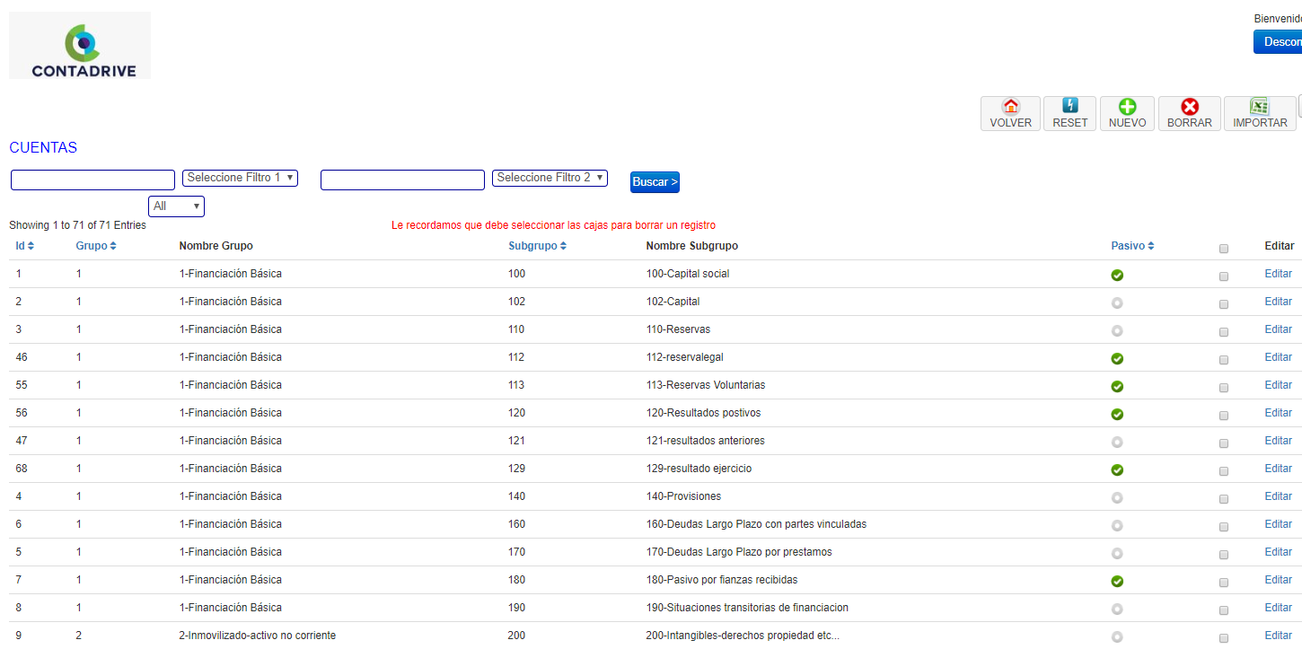Click the Buscar search button
This screenshot has height=649, width=1302.
pyautogui.click(x=655, y=182)
